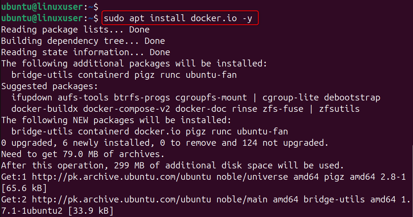
Task: Click the aufs-tools package name
Action: pos(83,98)
